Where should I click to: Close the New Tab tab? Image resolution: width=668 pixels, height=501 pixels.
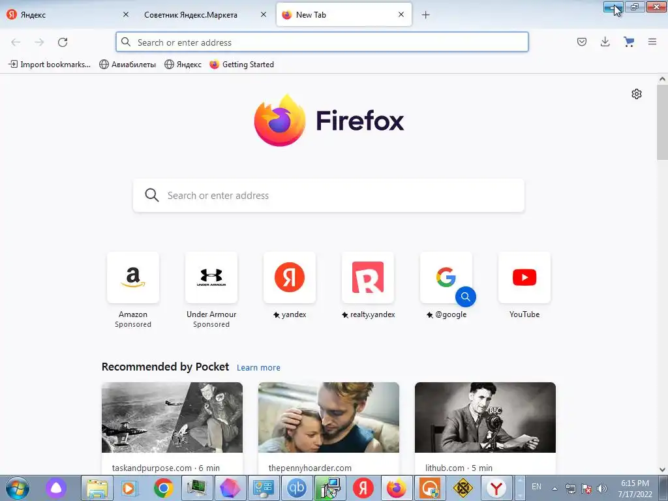pos(401,14)
